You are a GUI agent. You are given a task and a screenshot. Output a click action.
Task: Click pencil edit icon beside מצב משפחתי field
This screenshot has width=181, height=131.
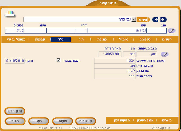165,54
